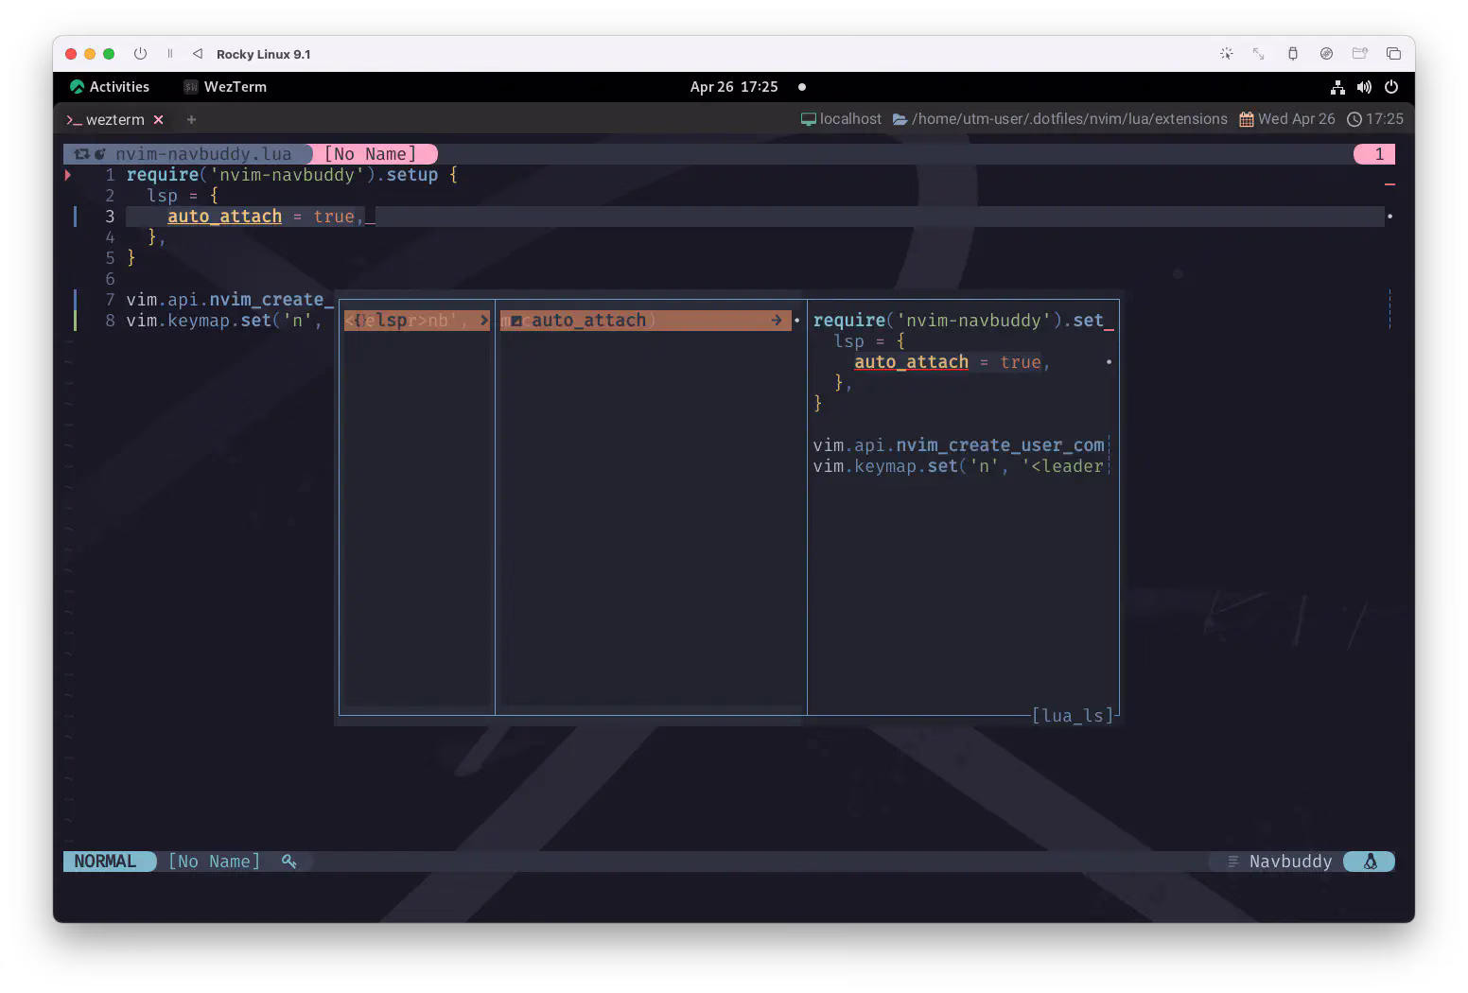
Task: Switch to nvim-navbuddy.lua buffer tab
Action: click(x=188, y=154)
